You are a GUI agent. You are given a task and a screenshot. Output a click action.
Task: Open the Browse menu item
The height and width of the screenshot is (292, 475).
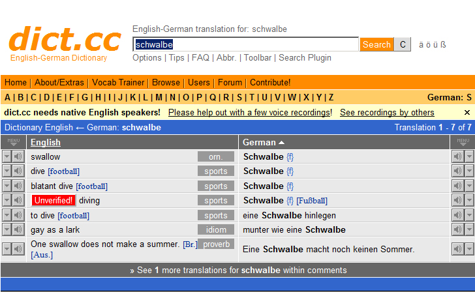pyautogui.click(x=166, y=82)
